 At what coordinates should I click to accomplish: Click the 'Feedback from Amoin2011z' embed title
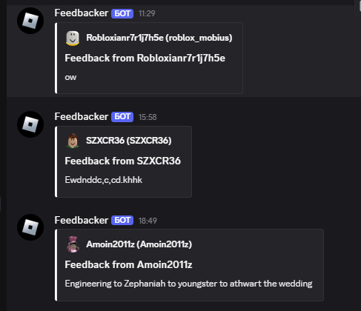(128, 264)
